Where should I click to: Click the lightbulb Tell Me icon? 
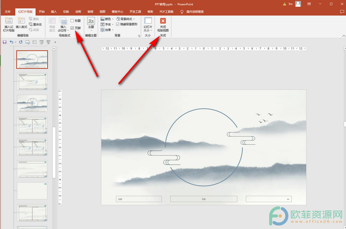coord(182,12)
